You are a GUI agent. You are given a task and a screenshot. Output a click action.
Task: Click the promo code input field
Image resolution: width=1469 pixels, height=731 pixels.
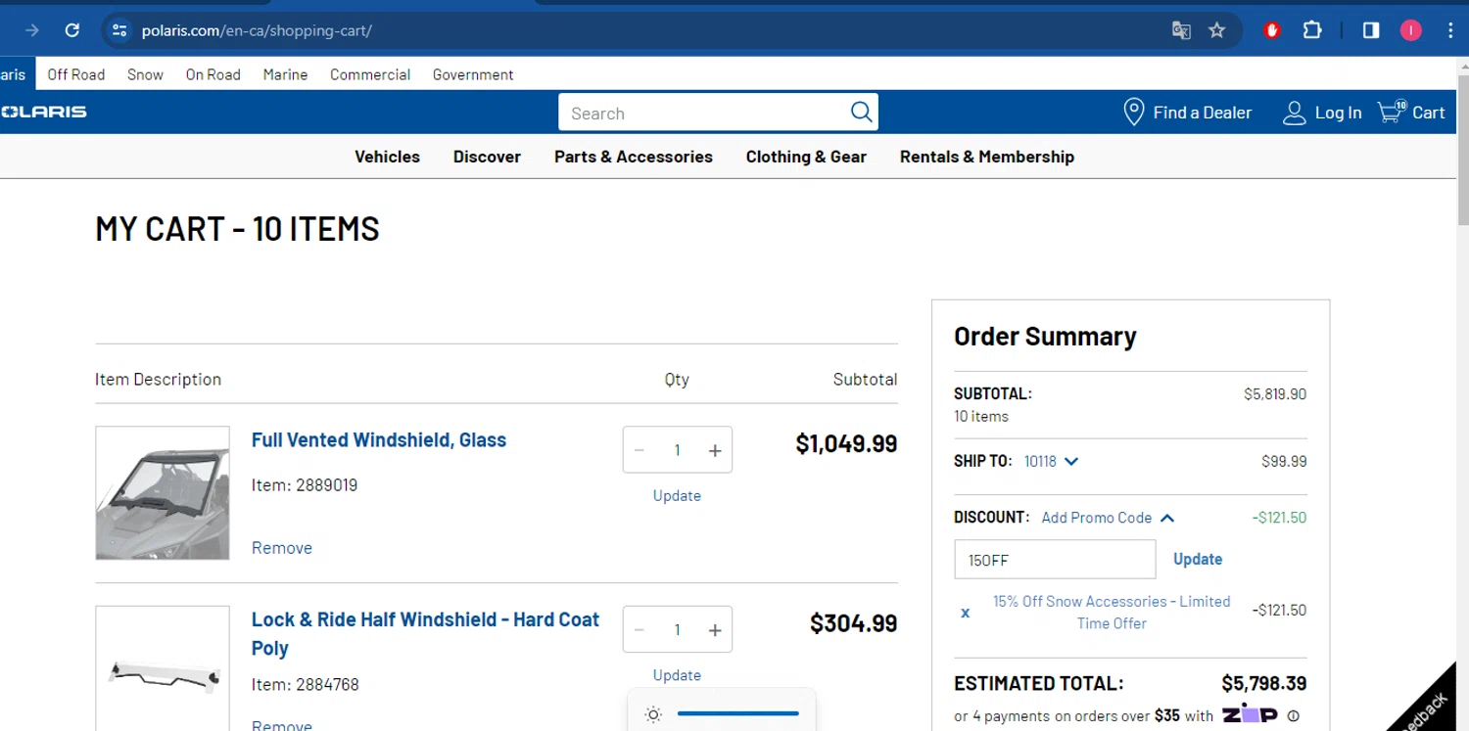coord(1055,560)
